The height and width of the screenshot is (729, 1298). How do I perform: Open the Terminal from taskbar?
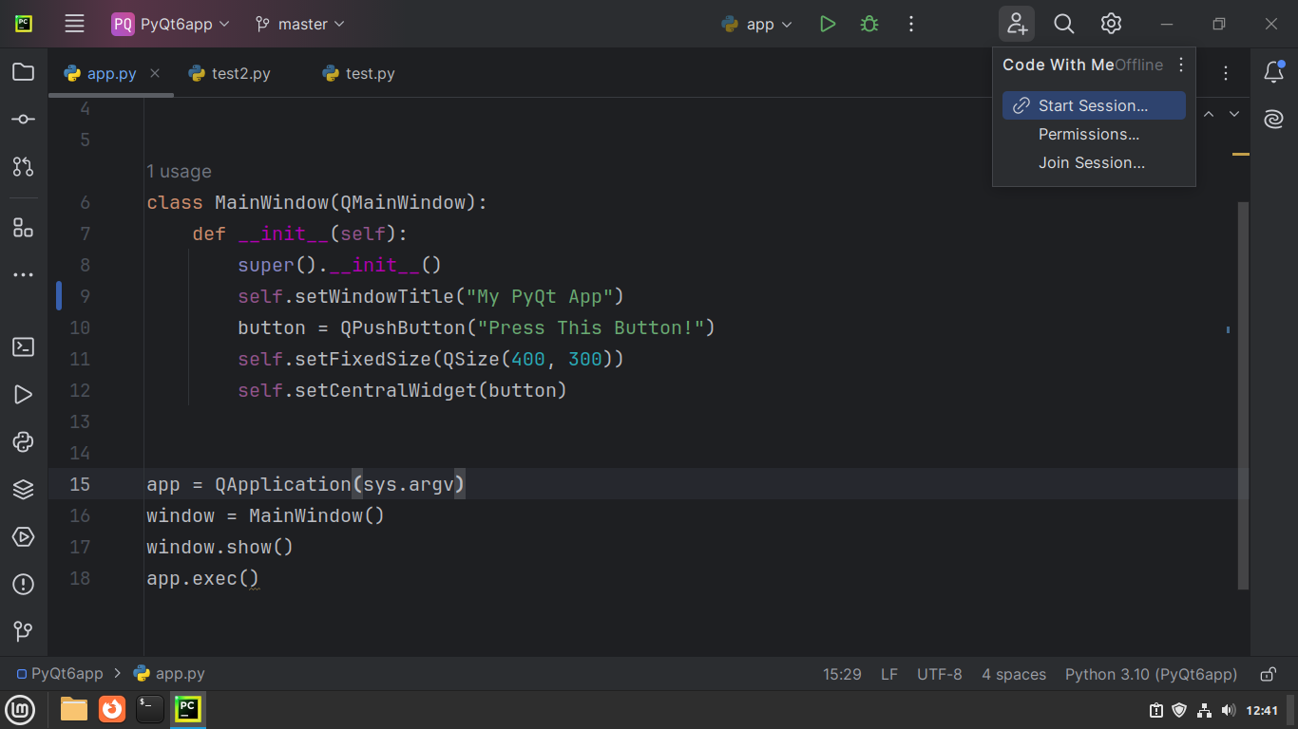[x=149, y=709]
